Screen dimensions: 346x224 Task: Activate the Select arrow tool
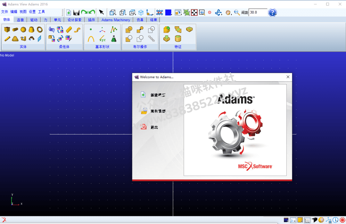102,12
